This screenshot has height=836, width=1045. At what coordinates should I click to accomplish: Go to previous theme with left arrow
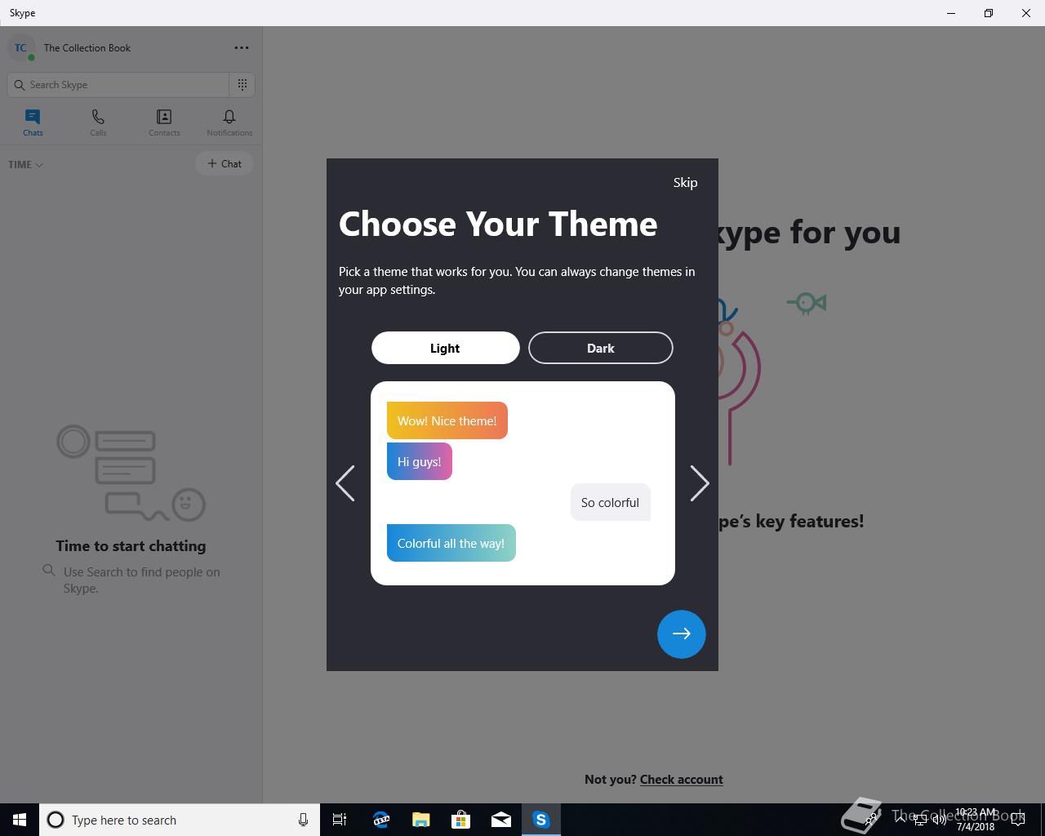(x=345, y=483)
